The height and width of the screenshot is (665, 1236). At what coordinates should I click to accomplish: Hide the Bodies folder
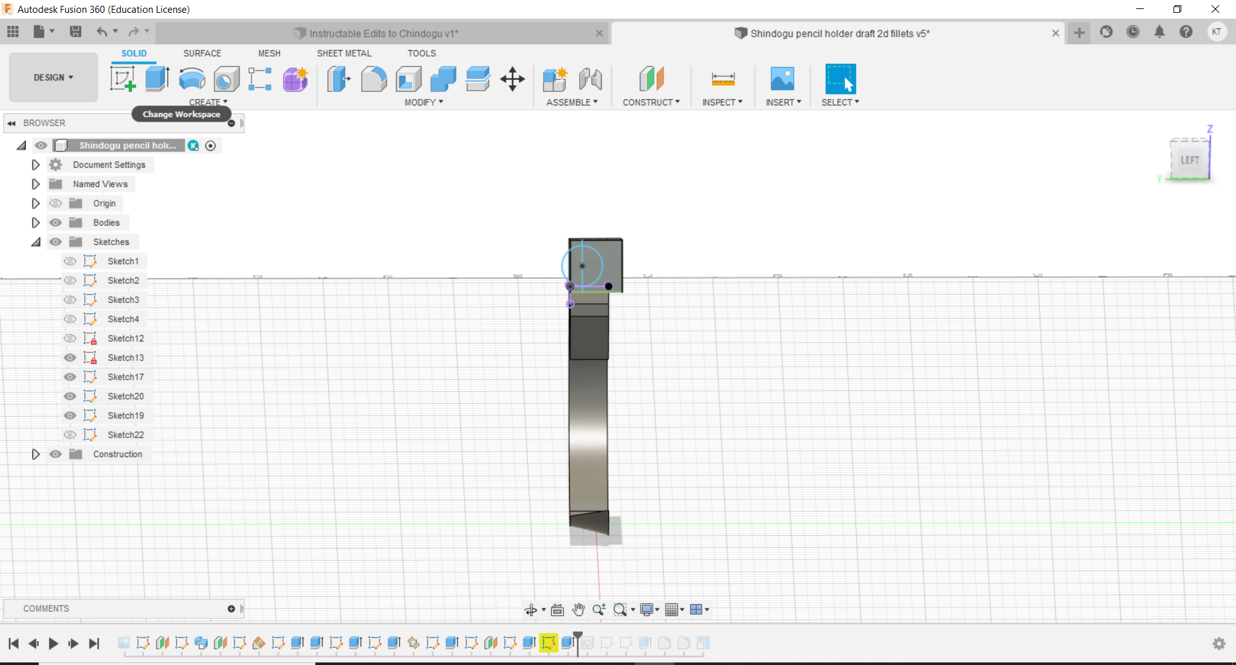coord(56,223)
